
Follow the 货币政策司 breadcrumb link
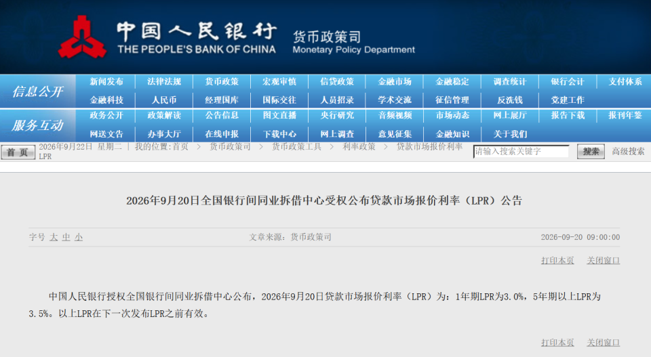coord(230,147)
